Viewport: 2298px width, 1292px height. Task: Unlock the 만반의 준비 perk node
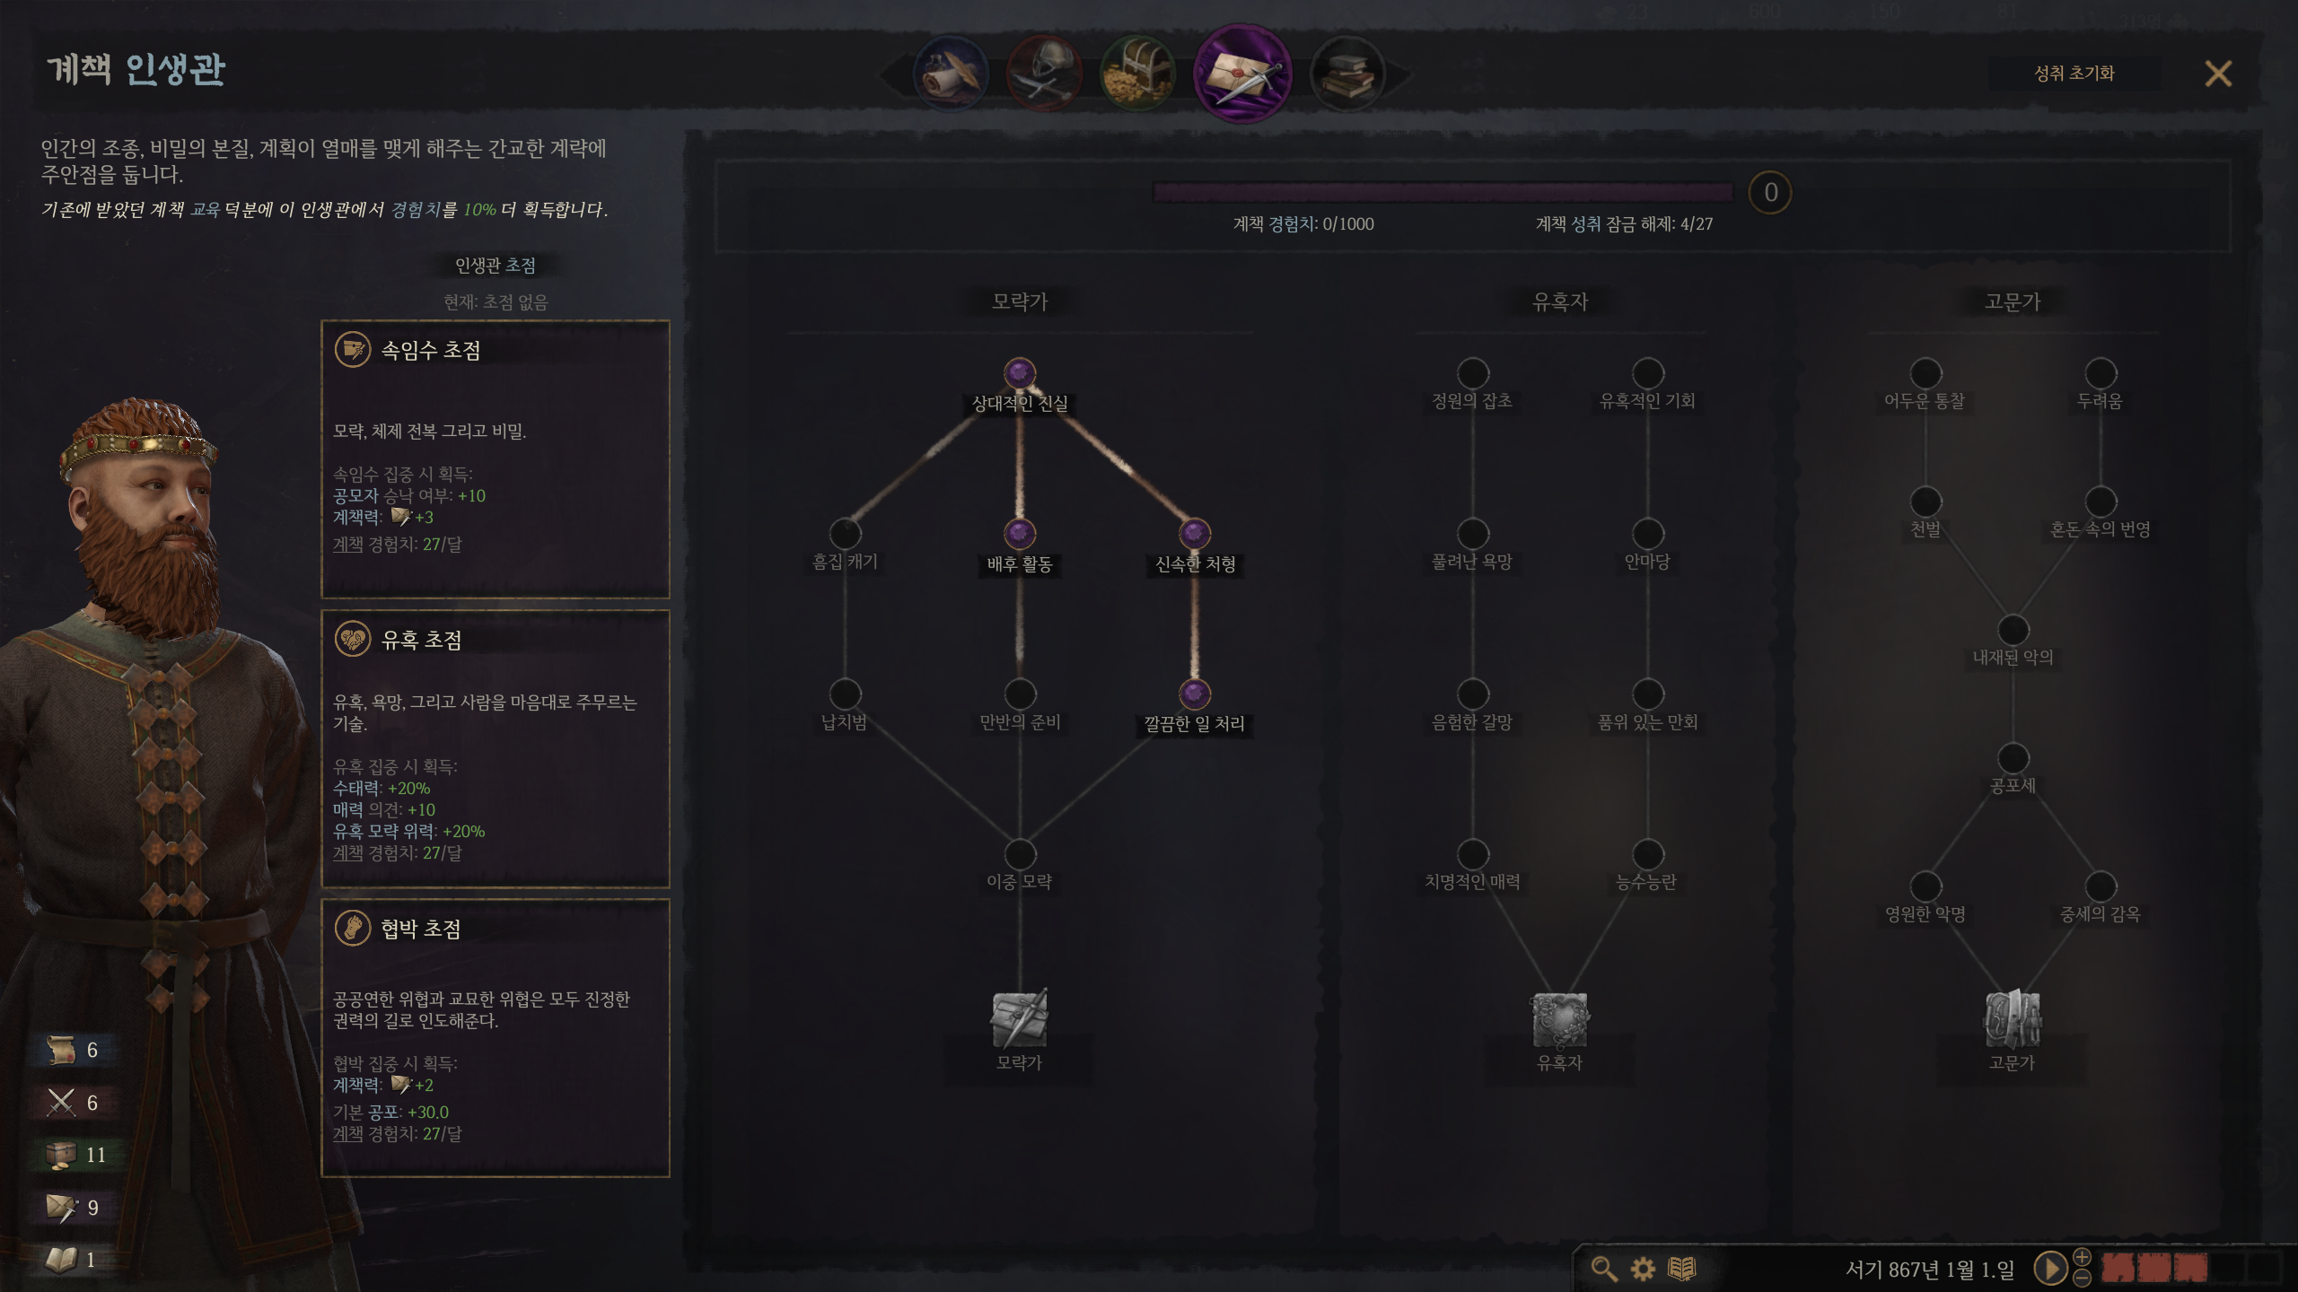click(x=1020, y=694)
